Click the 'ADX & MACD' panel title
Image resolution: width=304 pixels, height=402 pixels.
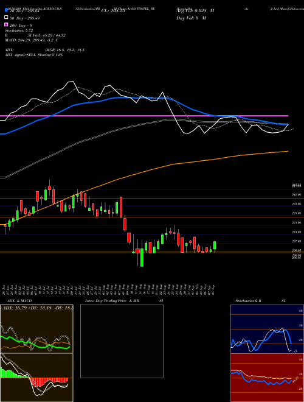(19, 301)
